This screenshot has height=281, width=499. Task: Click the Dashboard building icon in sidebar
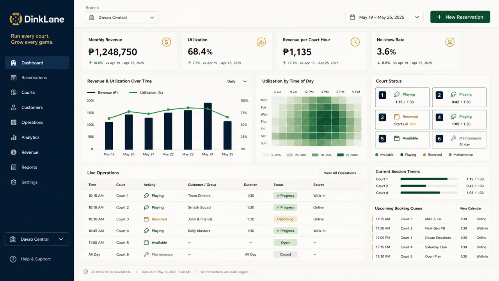(x=14, y=63)
